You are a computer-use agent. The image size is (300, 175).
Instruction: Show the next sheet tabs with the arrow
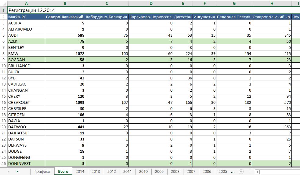coord(17,172)
